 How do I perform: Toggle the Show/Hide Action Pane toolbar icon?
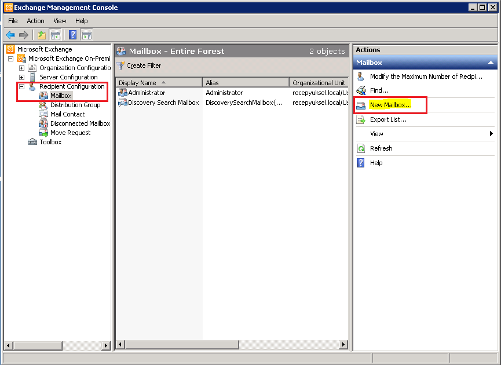point(86,35)
